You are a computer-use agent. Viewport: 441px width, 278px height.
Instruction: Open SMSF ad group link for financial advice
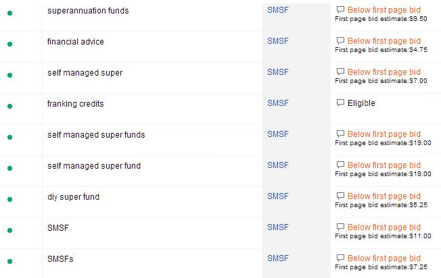pyautogui.click(x=278, y=42)
